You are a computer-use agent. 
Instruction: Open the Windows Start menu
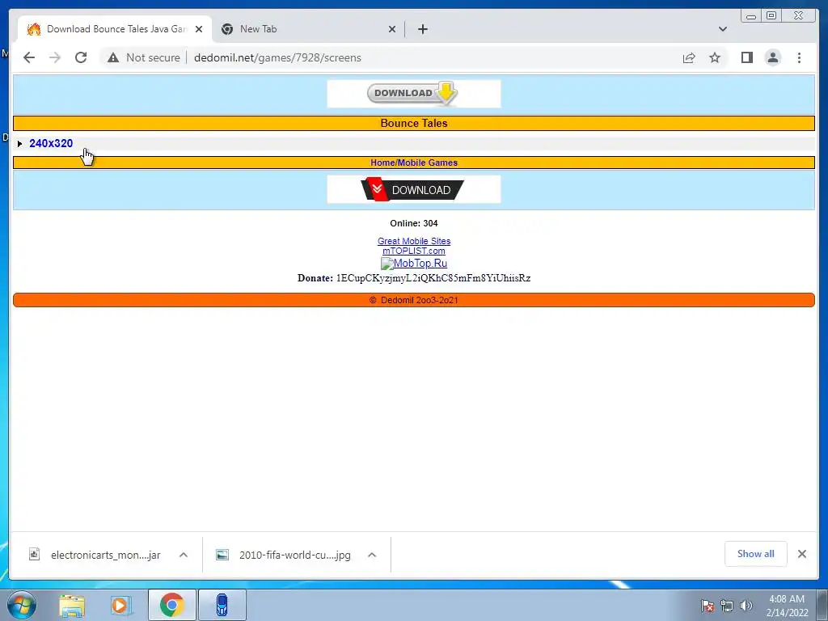(22, 605)
